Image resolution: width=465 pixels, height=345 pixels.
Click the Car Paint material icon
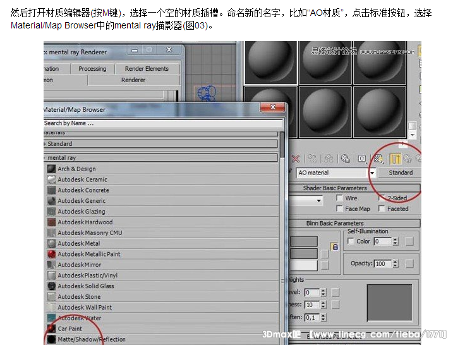point(52,329)
